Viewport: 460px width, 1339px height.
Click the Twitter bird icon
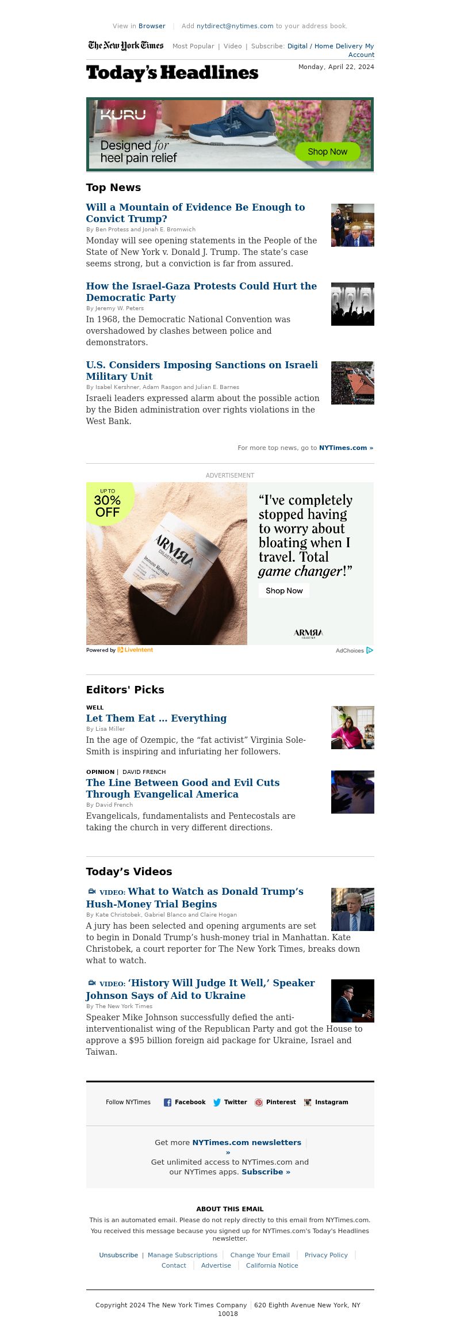coord(217,1103)
